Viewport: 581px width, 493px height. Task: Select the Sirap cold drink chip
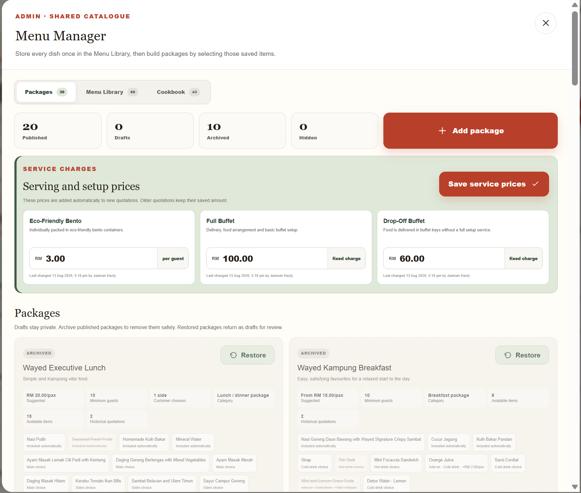tap(315, 463)
